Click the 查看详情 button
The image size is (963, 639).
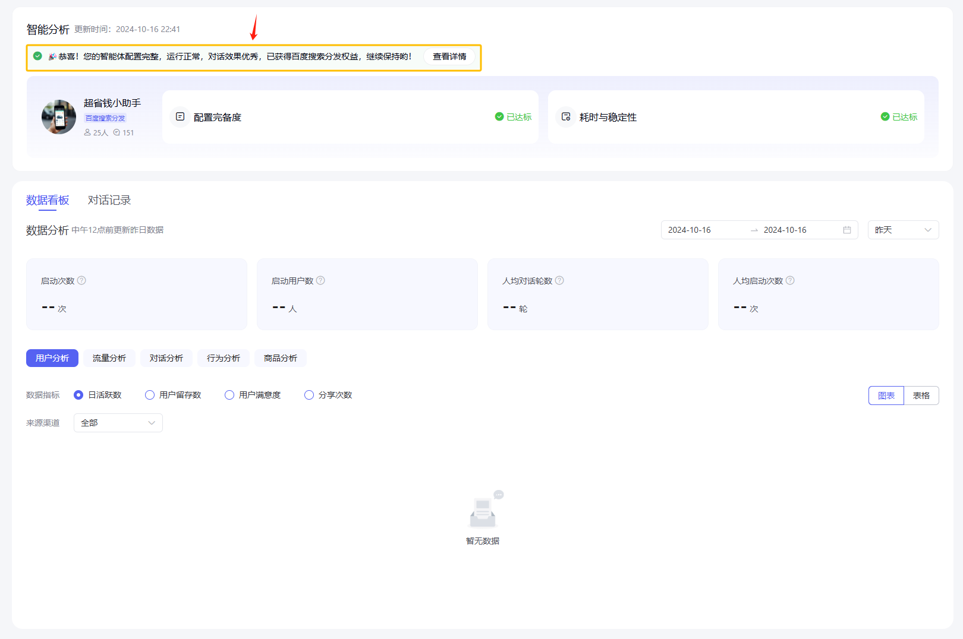coord(449,56)
